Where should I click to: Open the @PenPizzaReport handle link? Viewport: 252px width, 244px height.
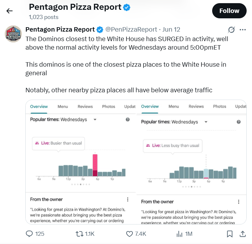pyautogui.click(x=131, y=29)
